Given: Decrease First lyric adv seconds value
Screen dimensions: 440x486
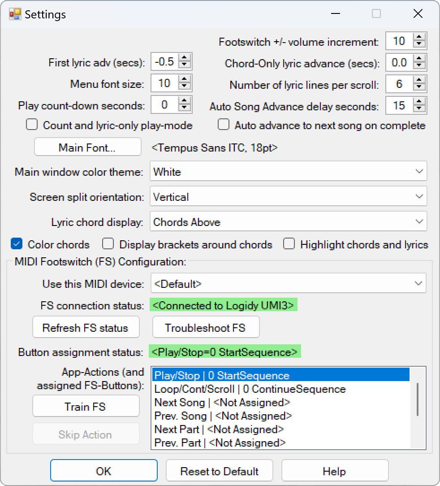Looking at the screenshot, I should [184, 65].
